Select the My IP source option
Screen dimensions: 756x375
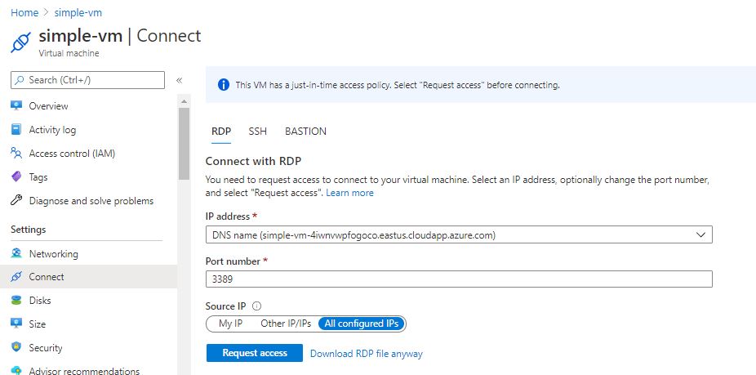click(x=230, y=324)
